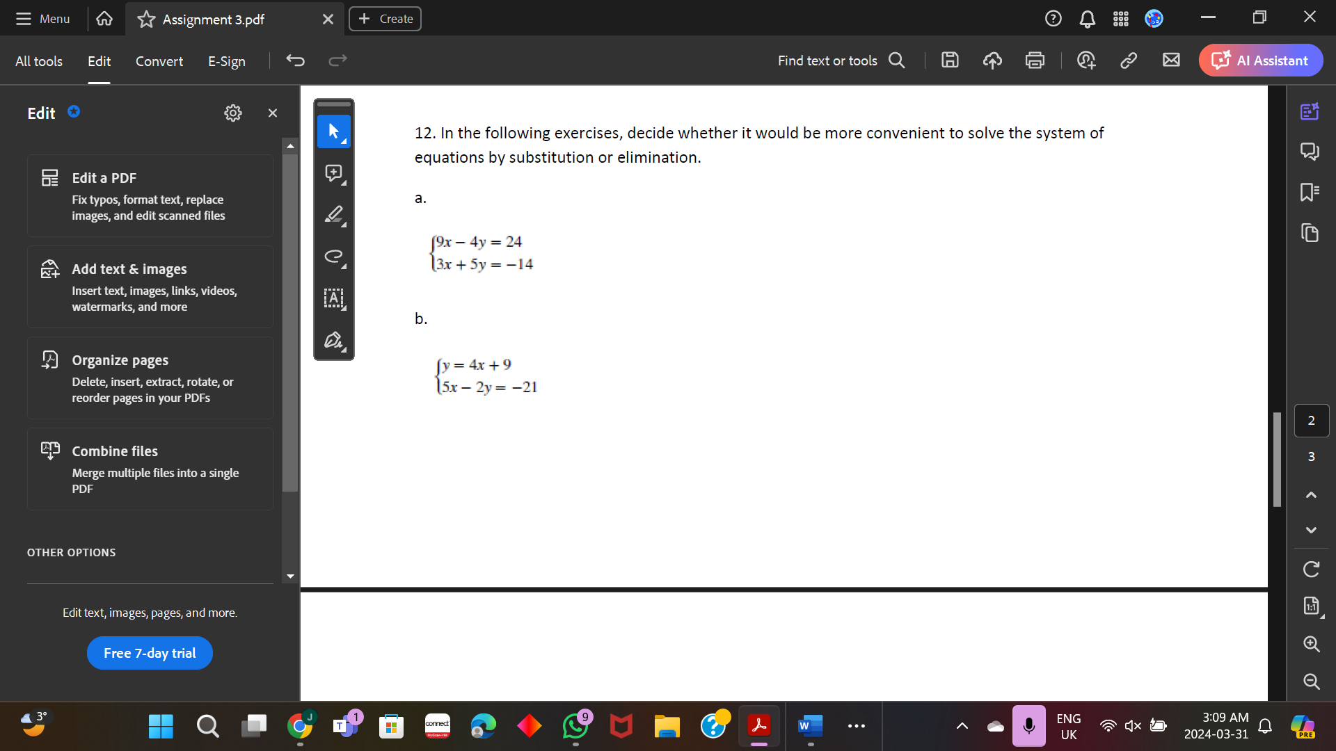This screenshot has height=751, width=1336.
Task: Pick the freehand Draw tool
Action: tap(334, 257)
